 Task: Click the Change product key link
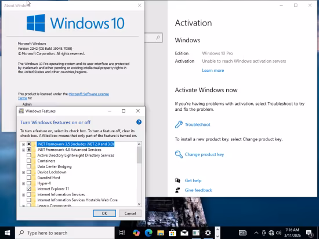[x=204, y=154]
